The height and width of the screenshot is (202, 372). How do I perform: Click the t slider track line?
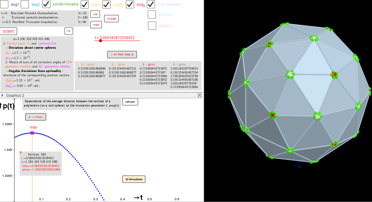[117, 41]
